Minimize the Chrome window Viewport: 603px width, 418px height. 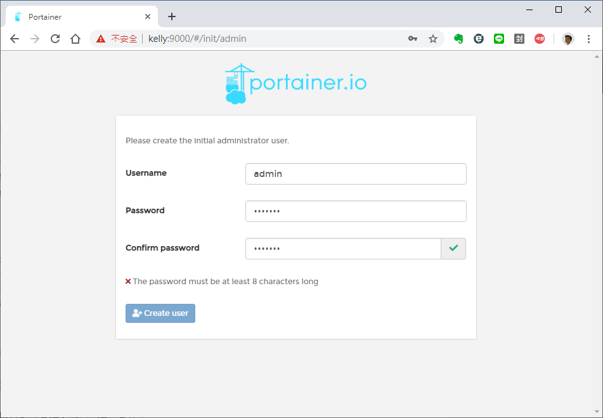click(x=529, y=10)
